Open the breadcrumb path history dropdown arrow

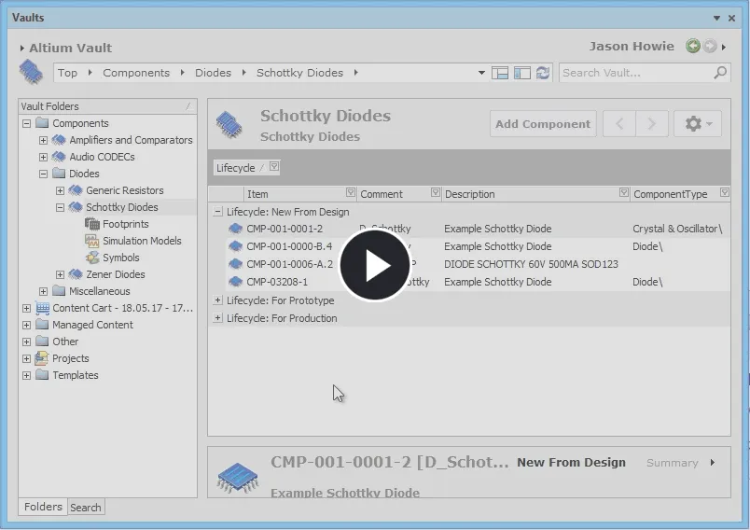point(481,73)
